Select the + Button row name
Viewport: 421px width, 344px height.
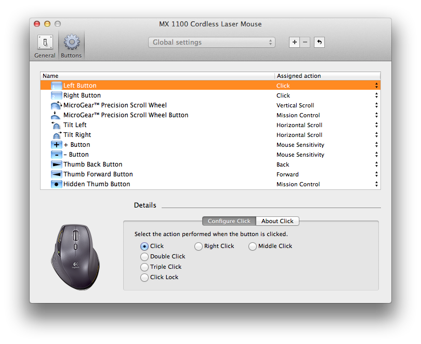click(77, 145)
